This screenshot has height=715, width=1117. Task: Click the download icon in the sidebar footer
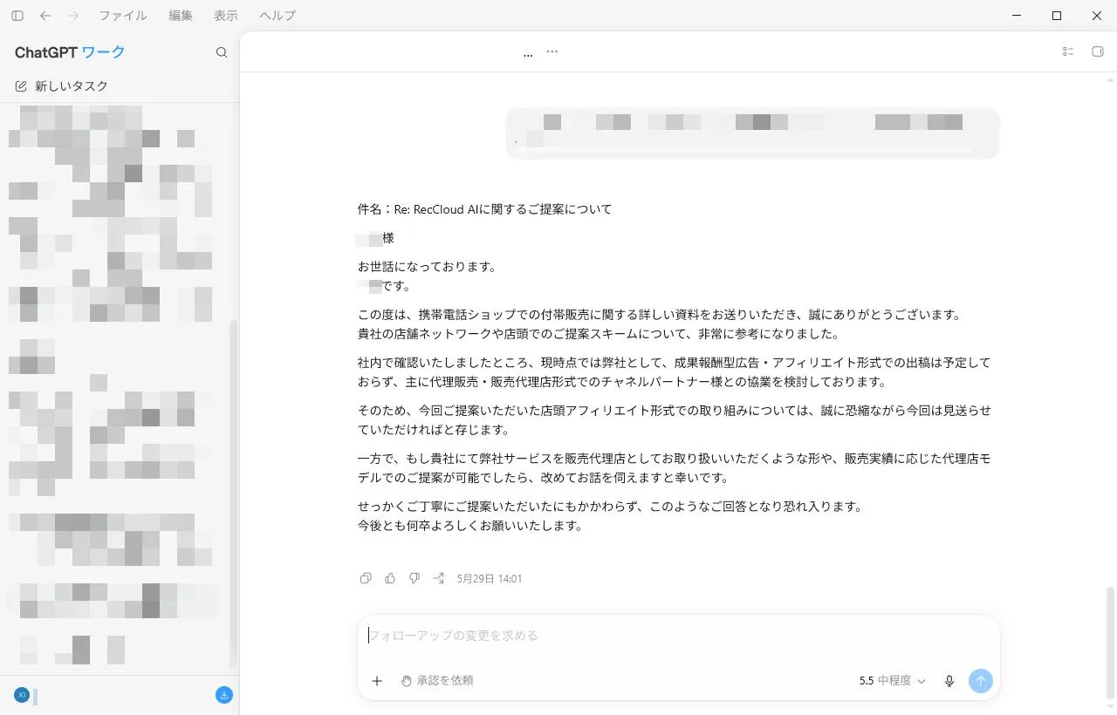pyautogui.click(x=224, y=695)
